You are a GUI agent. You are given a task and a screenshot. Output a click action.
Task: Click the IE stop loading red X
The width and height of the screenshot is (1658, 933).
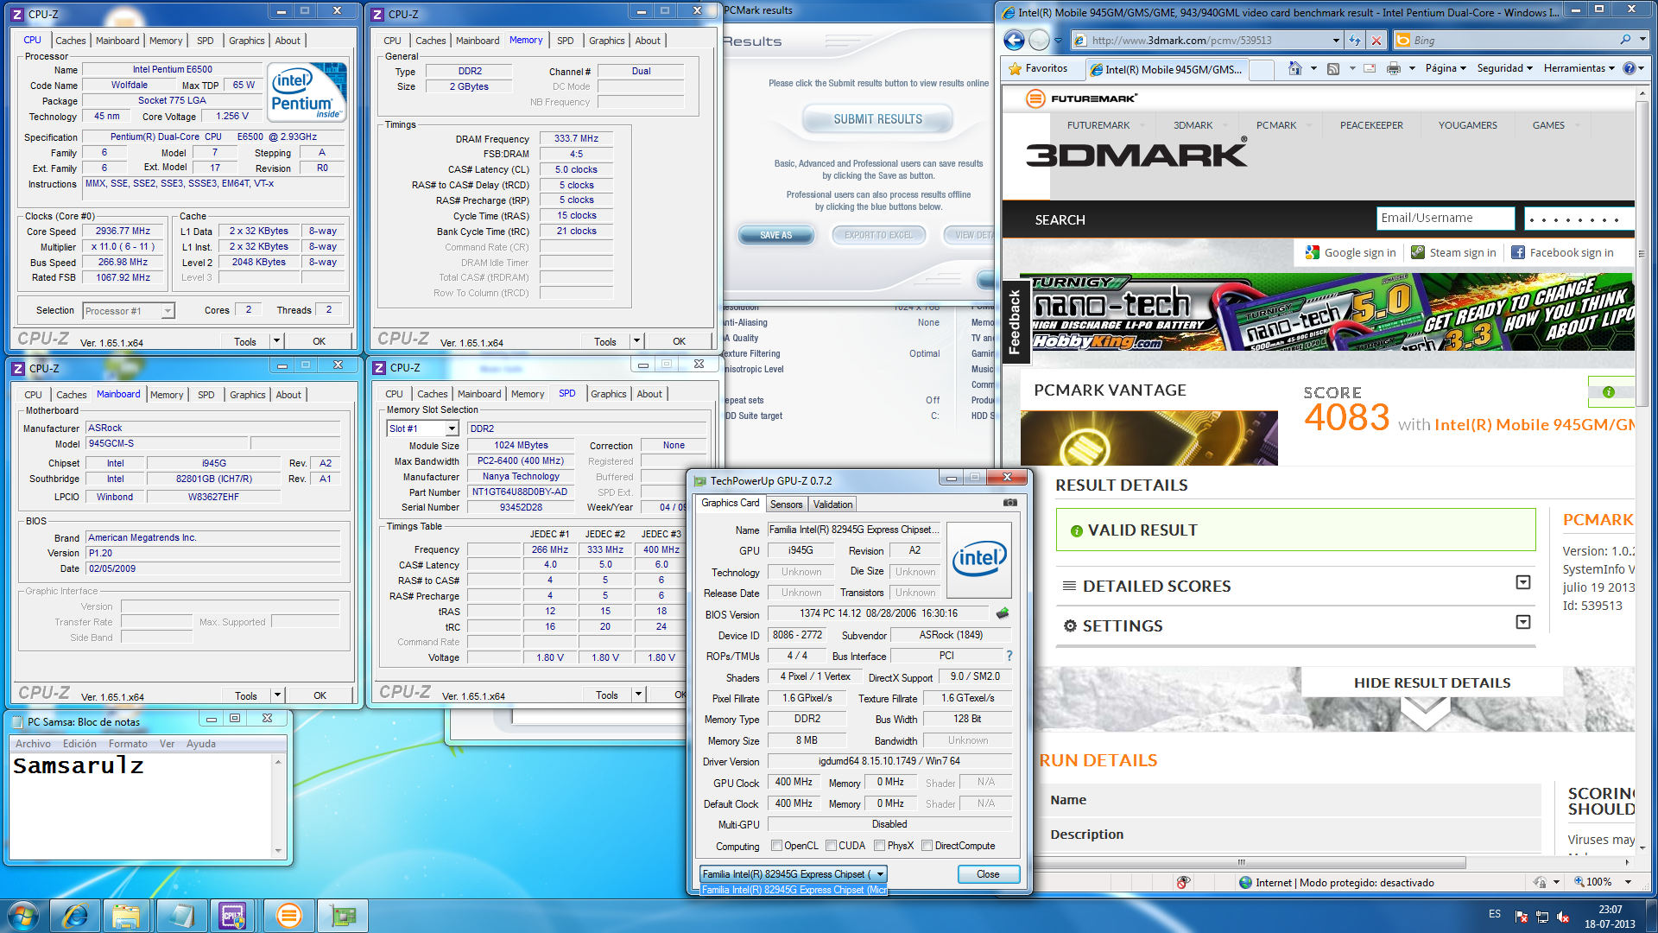(1376, 40)
